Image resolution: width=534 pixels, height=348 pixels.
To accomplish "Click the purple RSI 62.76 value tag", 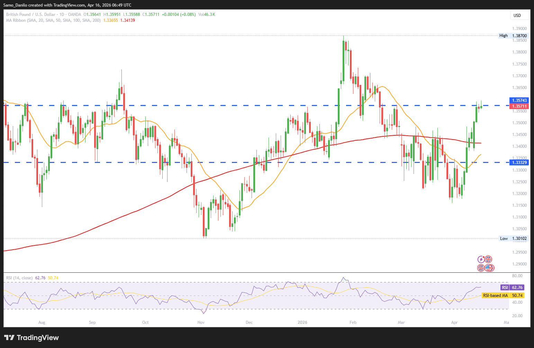I will [512, 288].
